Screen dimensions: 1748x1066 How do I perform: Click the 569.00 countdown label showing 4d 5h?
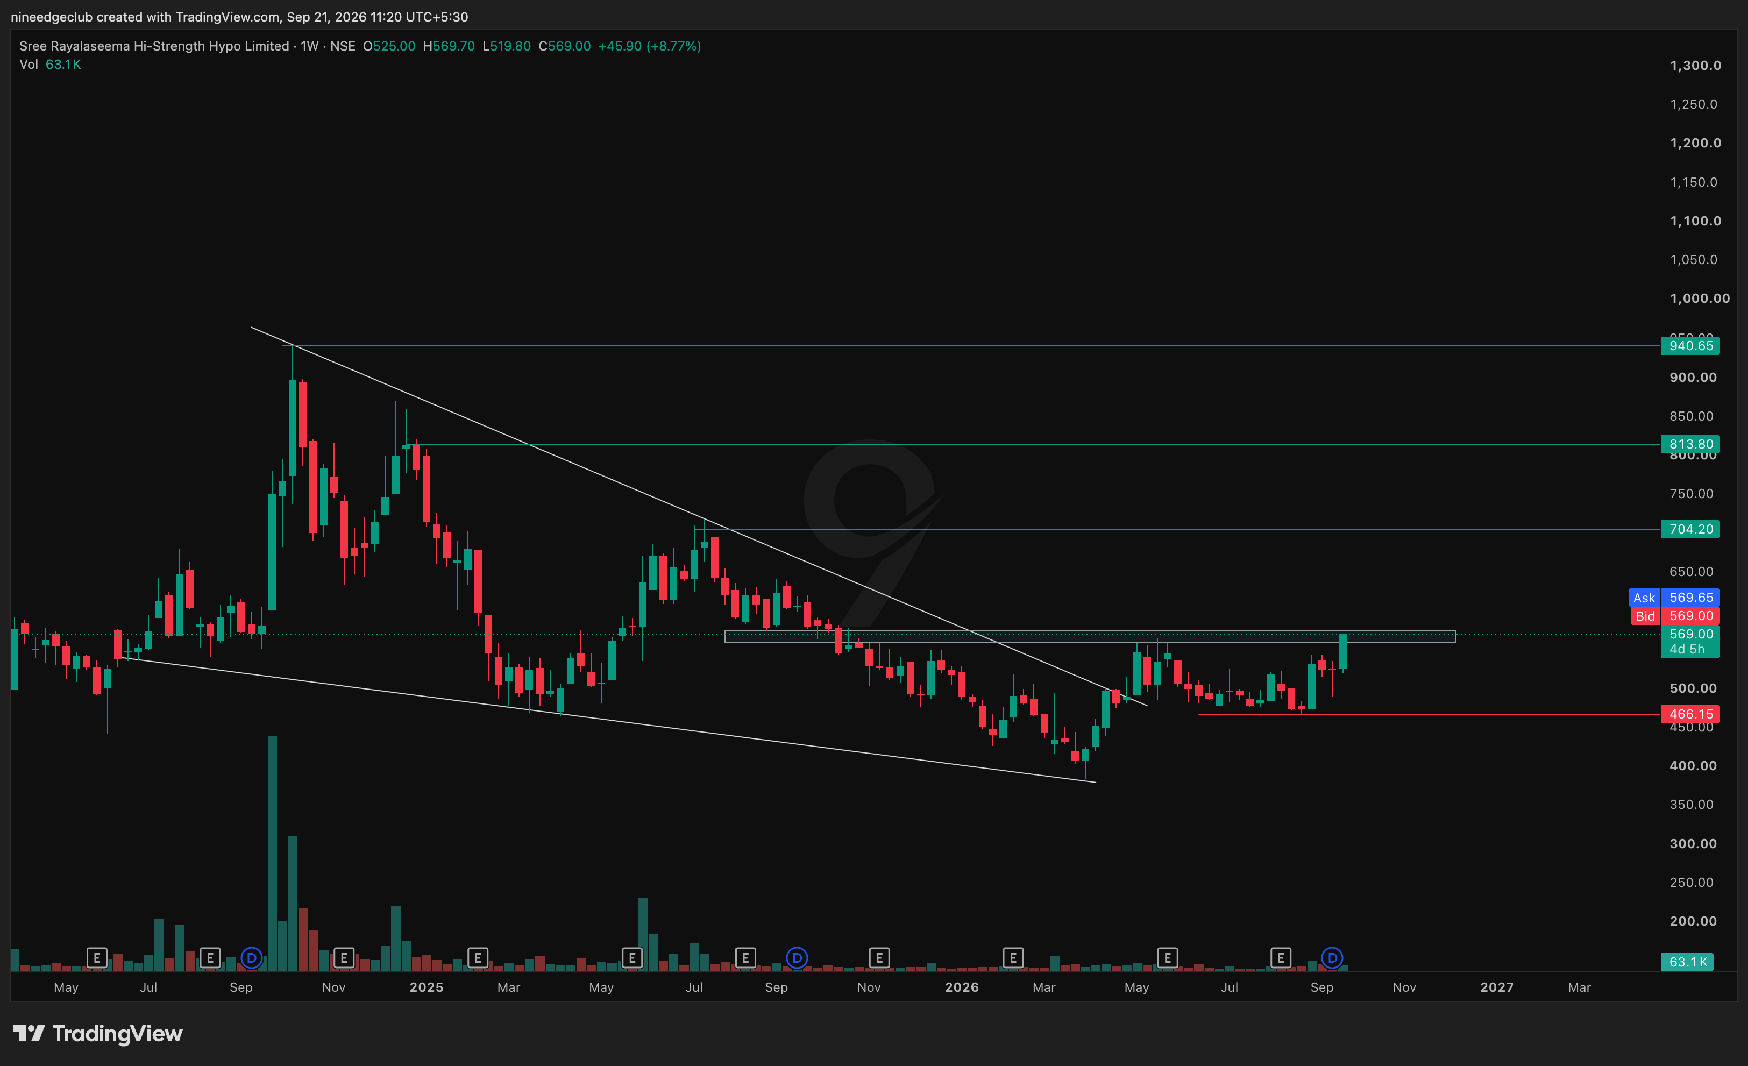click(1690, 642)
